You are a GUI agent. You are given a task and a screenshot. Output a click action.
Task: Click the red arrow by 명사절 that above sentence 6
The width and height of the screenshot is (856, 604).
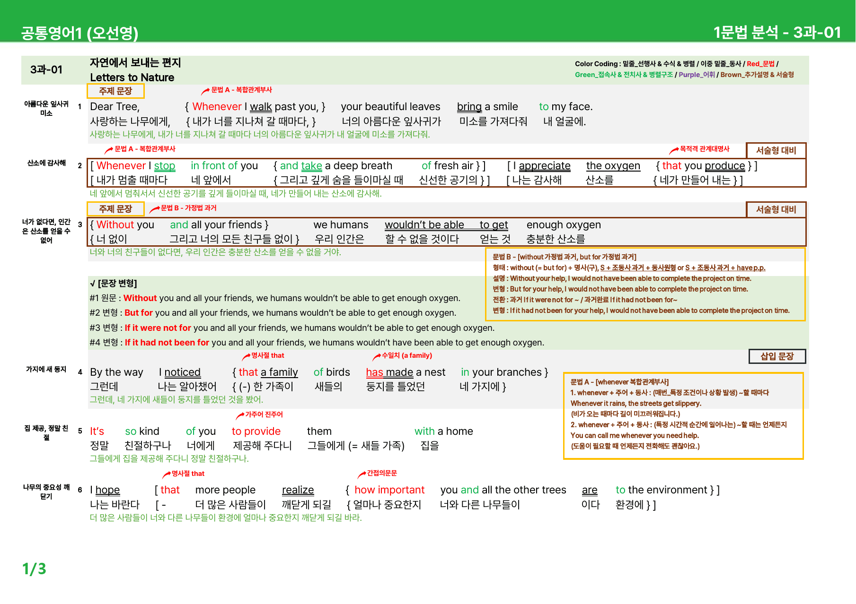(167, 475)
